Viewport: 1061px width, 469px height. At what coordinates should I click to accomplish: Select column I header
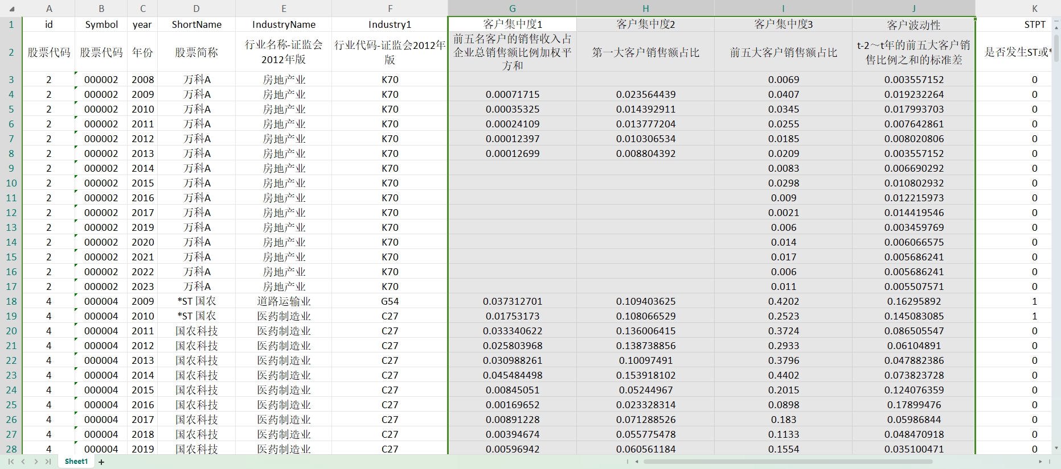[x=784, y=9]
